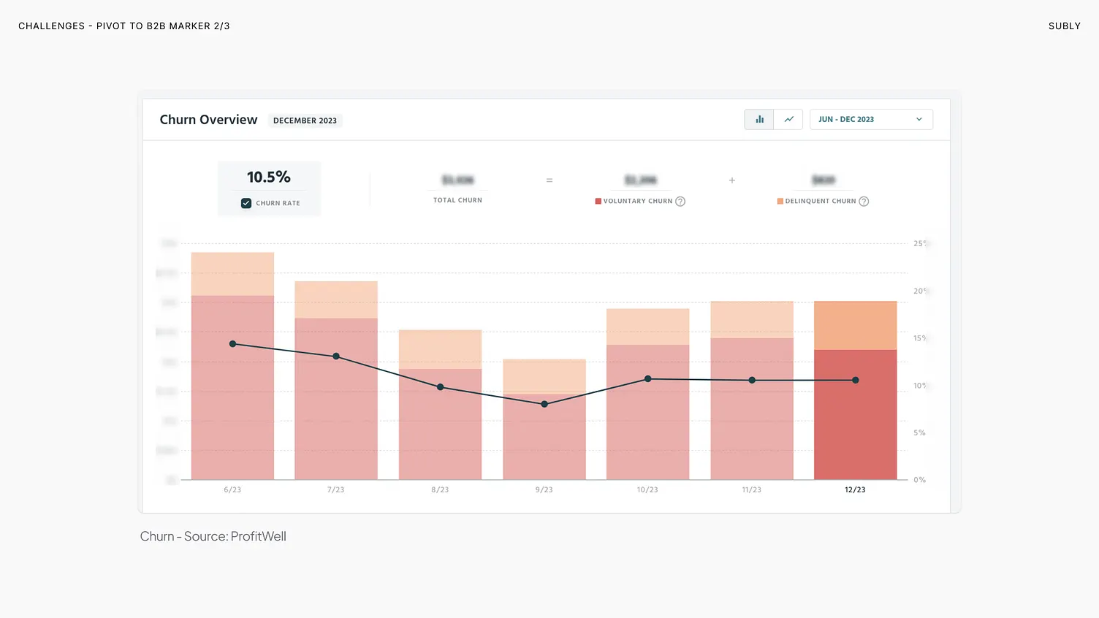Click ProfitWell in the source caption
Image resolution: width=1099 pixels, height=618 pixels.
(x=259, y=535)
